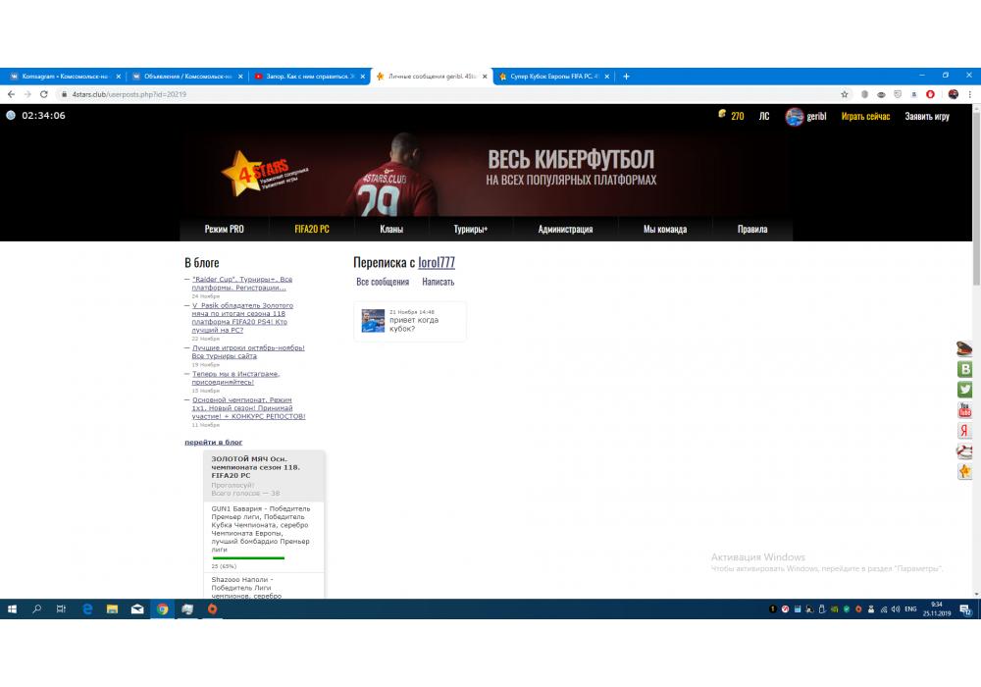
Task: Follow the перейти в блог link
Action: click(x=213, y=443)
